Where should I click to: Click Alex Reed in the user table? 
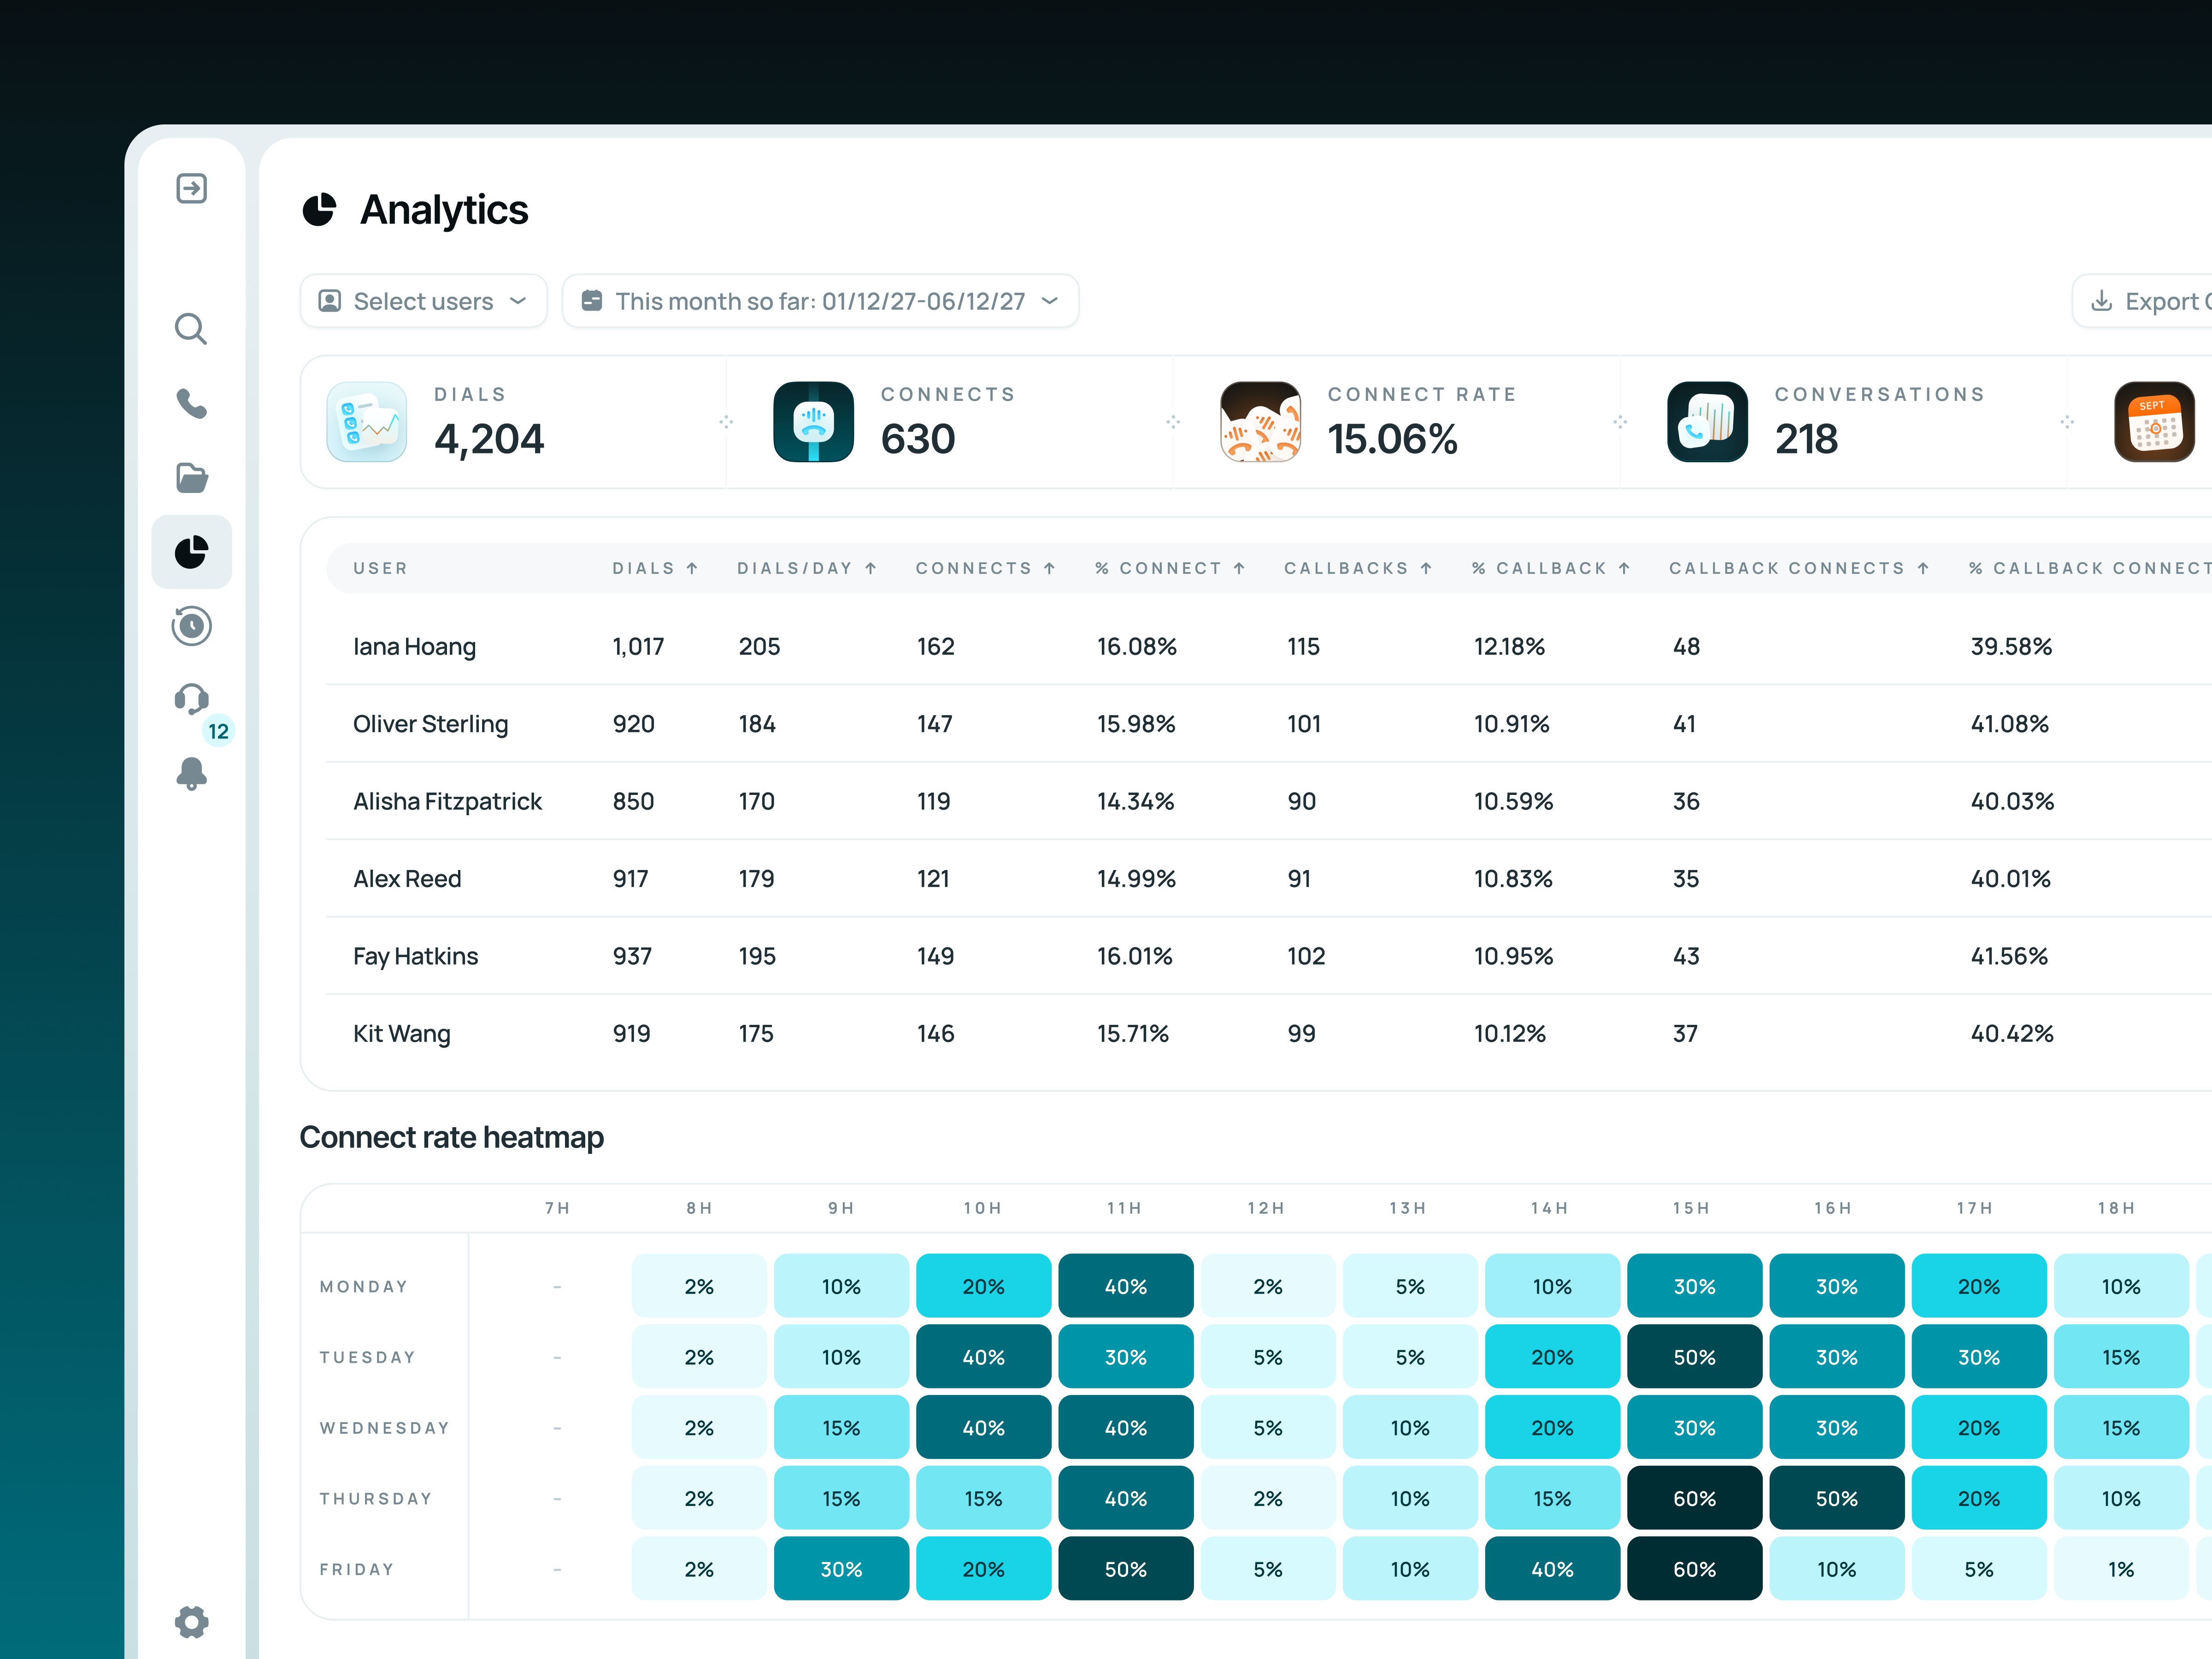[x=407, y=879]
